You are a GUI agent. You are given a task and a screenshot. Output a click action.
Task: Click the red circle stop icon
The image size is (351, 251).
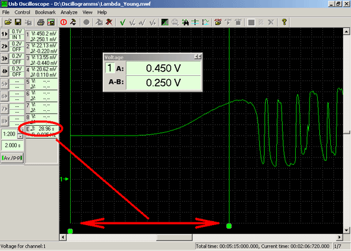tap(64, 22)
